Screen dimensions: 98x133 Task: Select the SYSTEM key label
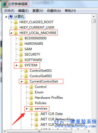coord(31,65)
